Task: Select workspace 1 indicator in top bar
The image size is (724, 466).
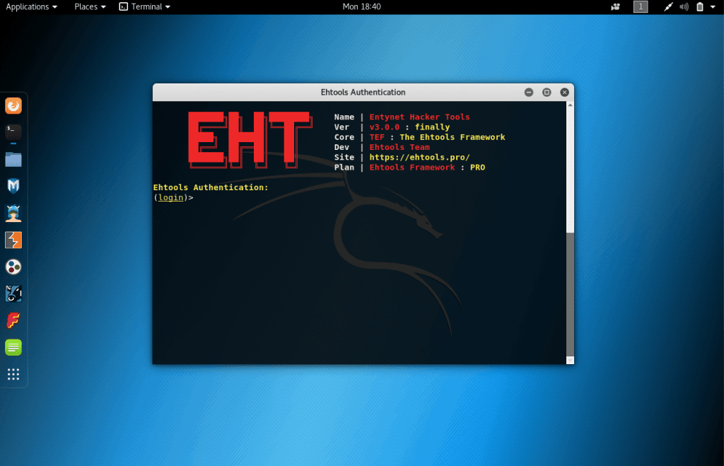Action: coord(641,6)
